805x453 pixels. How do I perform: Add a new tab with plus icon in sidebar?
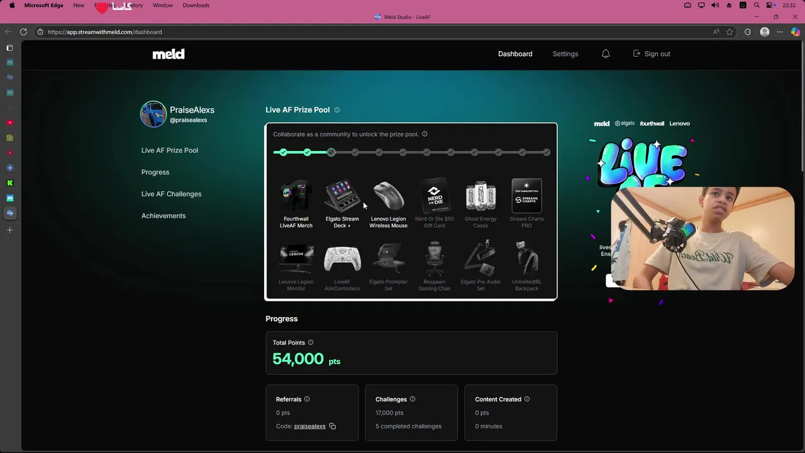point(9,230)
